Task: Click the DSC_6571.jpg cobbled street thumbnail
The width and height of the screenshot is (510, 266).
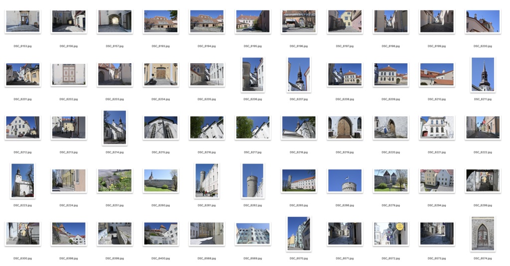Action: (x=345, y=234)
